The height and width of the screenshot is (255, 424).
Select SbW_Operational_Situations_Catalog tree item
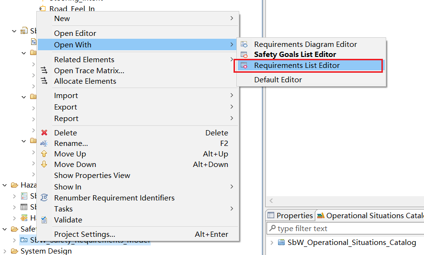click(352, 243)
